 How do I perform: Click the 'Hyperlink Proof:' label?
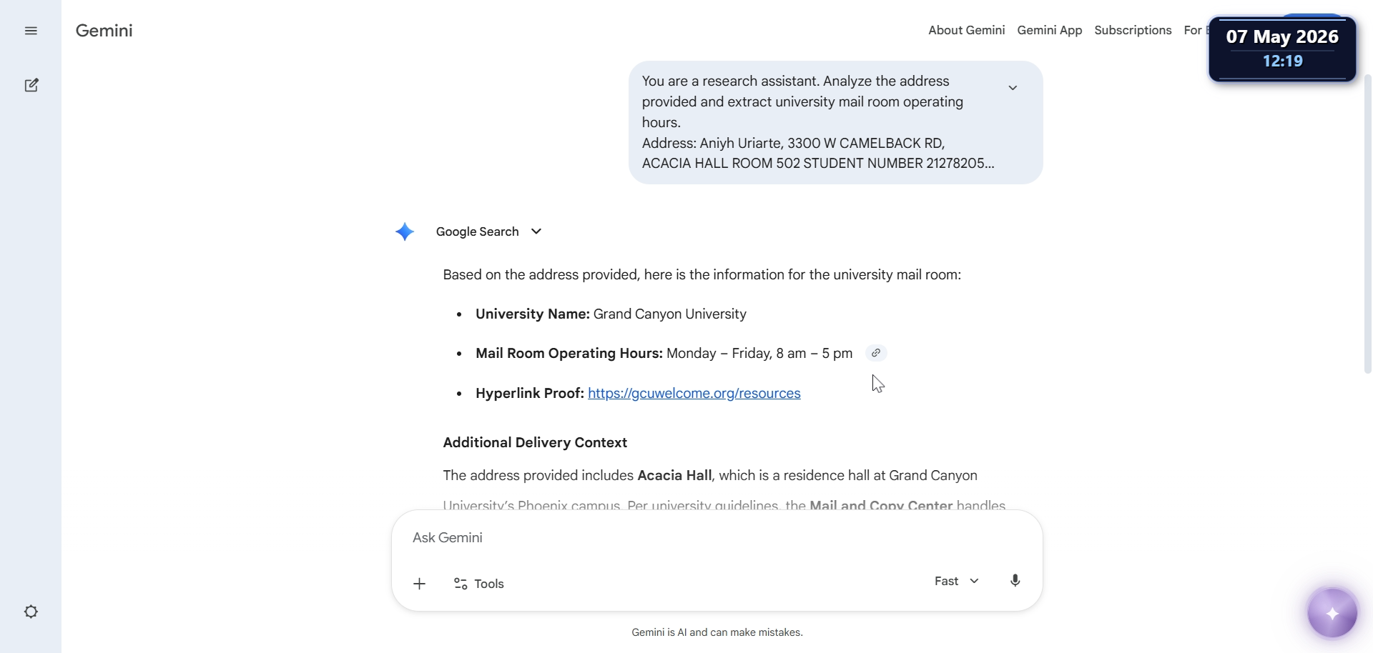tap(530, 393)
